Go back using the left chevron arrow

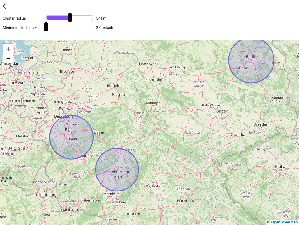[x=4, y=6]
